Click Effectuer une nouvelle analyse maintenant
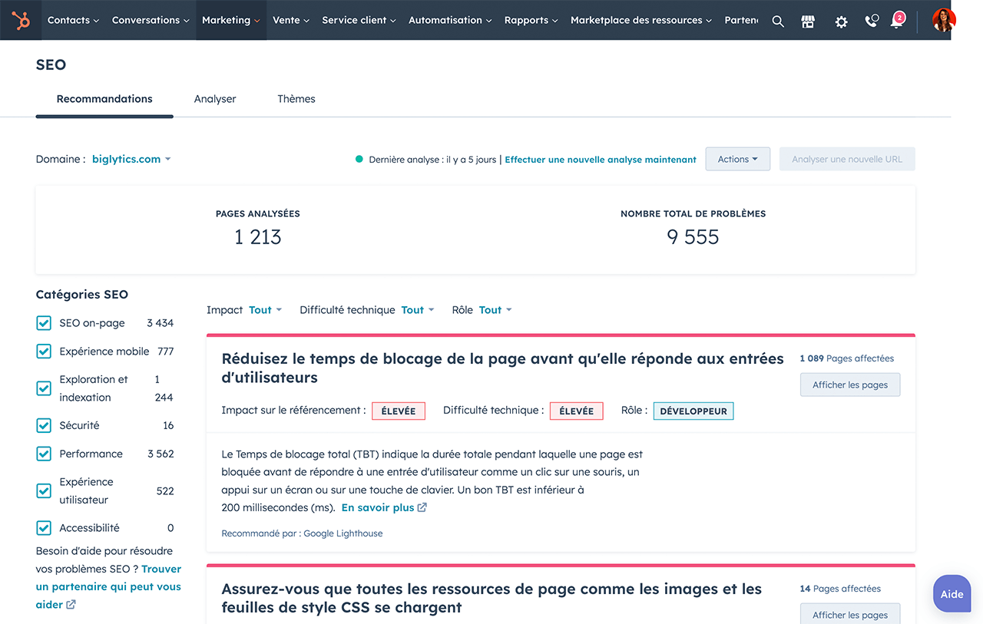The height and width of the screenshot is (624, 983). point(600,160)
